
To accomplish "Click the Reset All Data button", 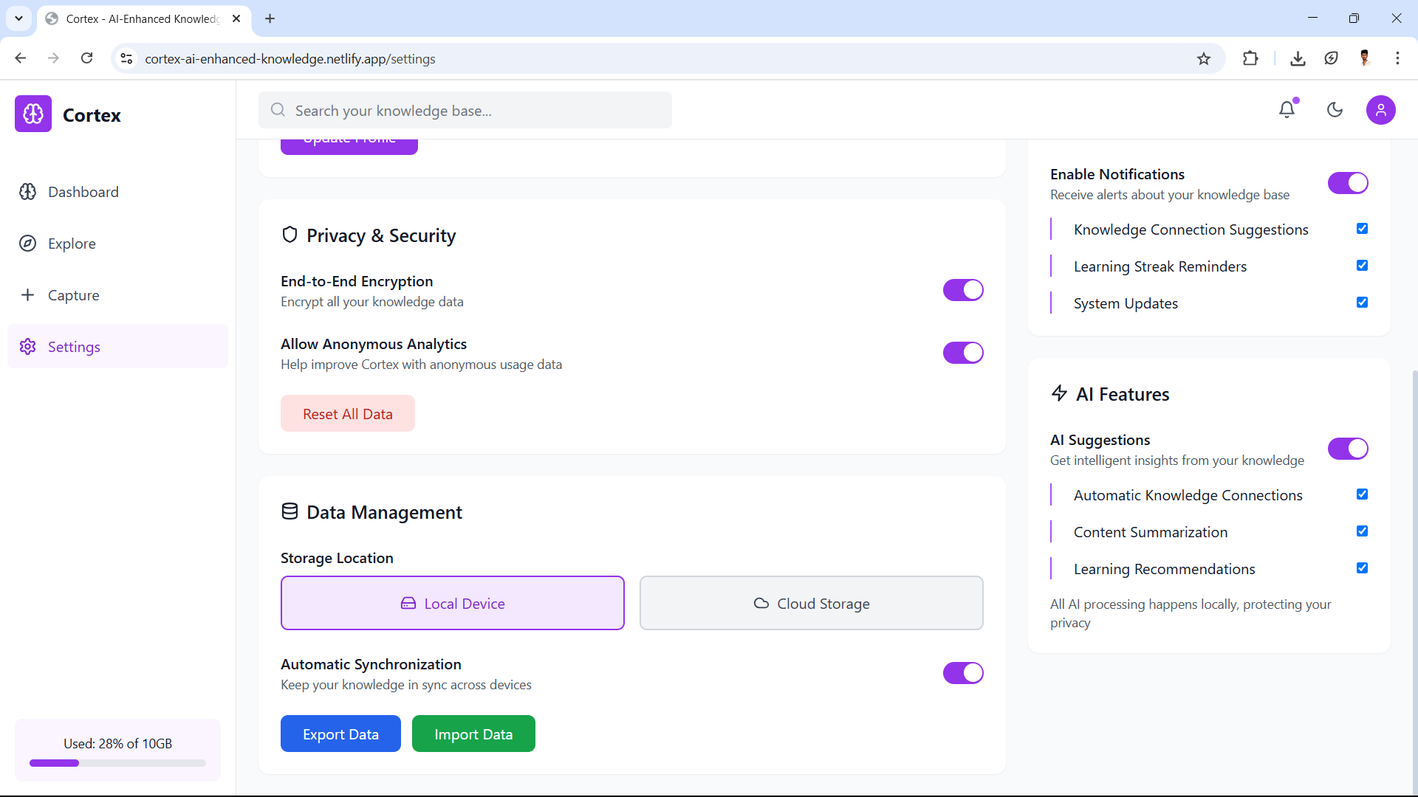I will click(348, 414).
